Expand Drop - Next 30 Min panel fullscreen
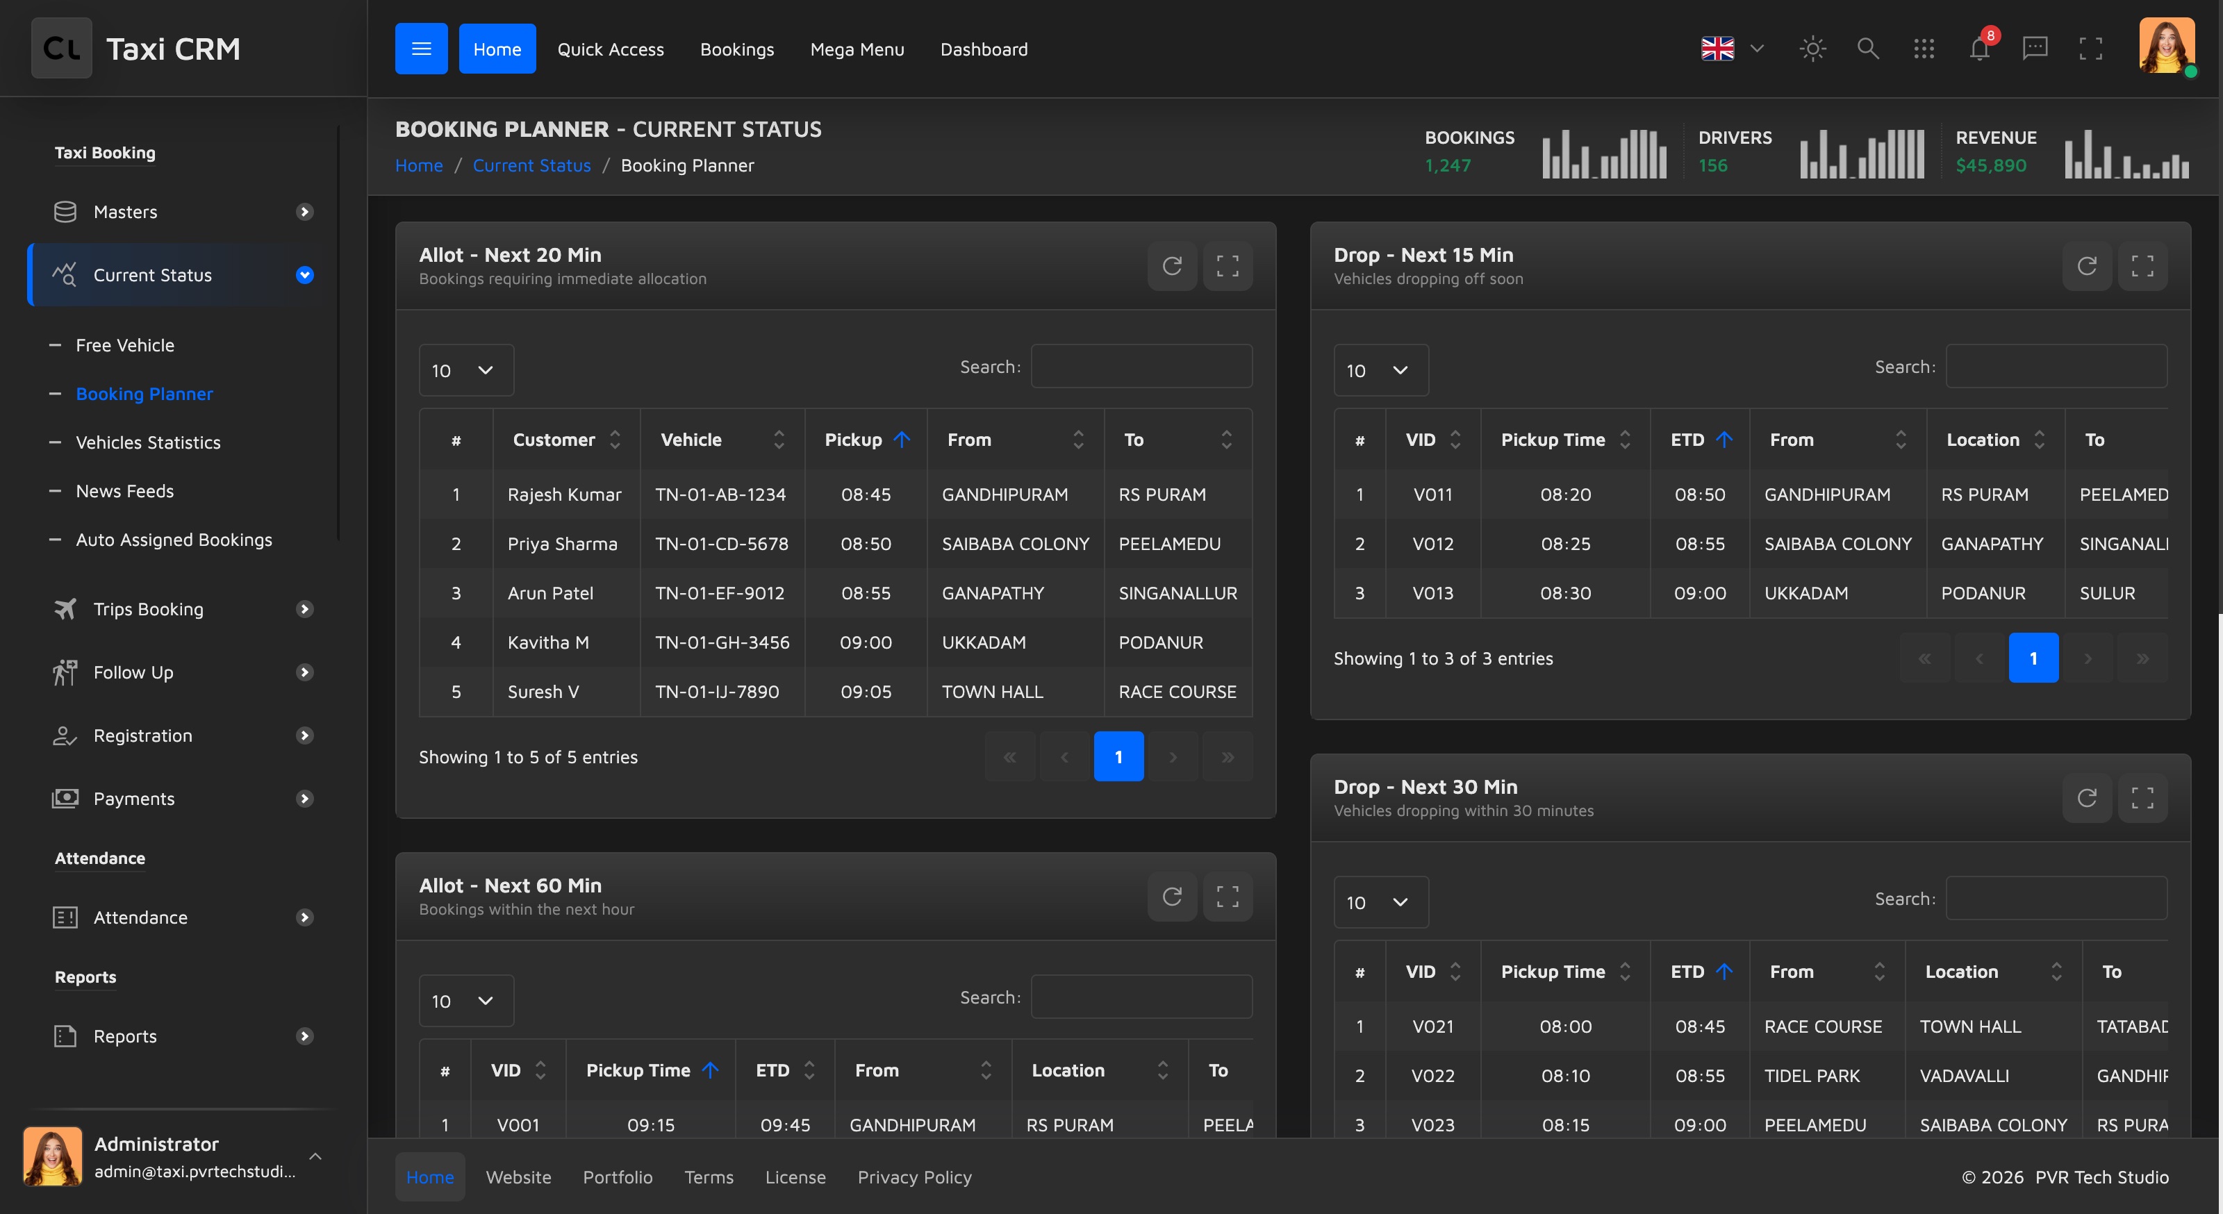The width and height of the screenshot is (2223, 1214). point(2142,798)
